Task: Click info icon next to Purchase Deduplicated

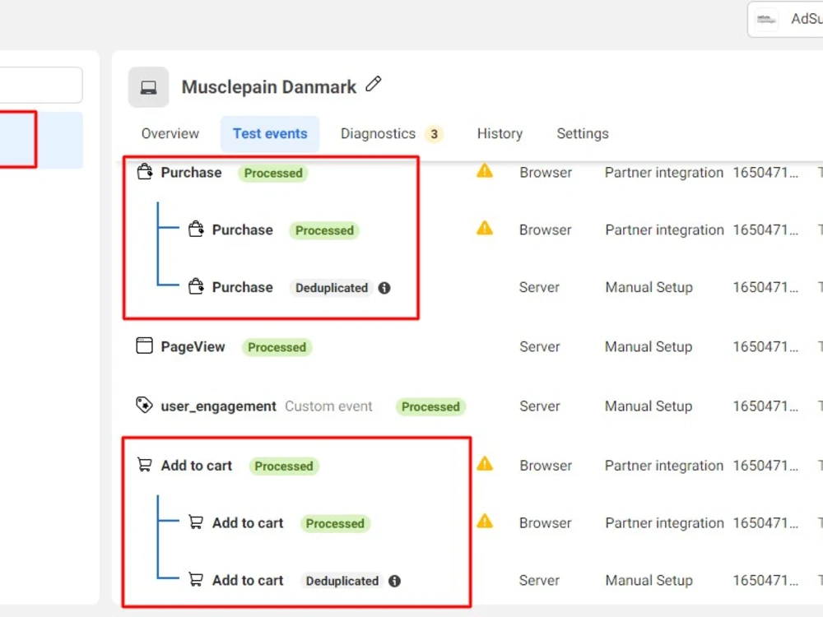Action: [x=384, y=288]
